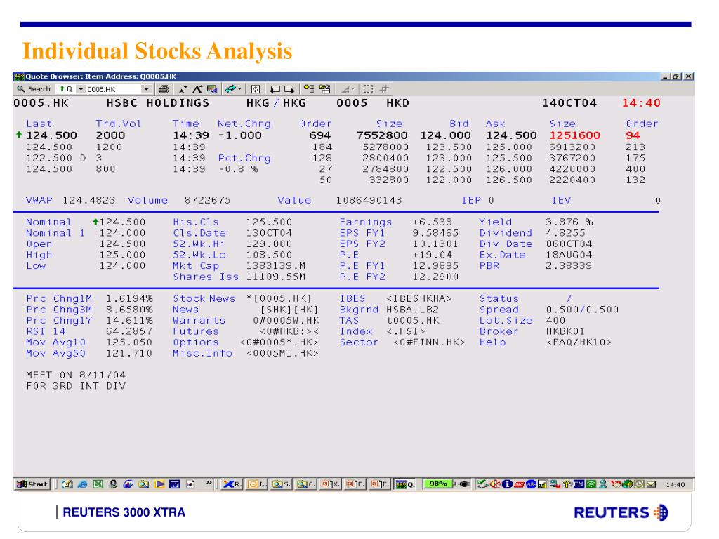Open the Help page <FAQ/HK10>
This screenshot has height=539, width=719.
click(x=579, y=342)
